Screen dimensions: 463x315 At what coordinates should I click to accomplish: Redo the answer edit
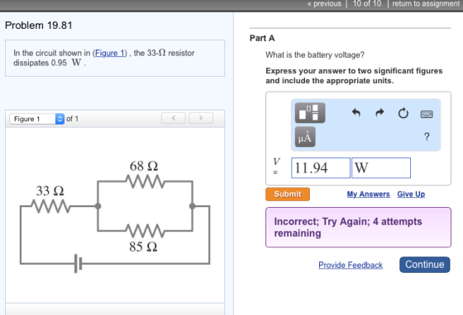379,112
